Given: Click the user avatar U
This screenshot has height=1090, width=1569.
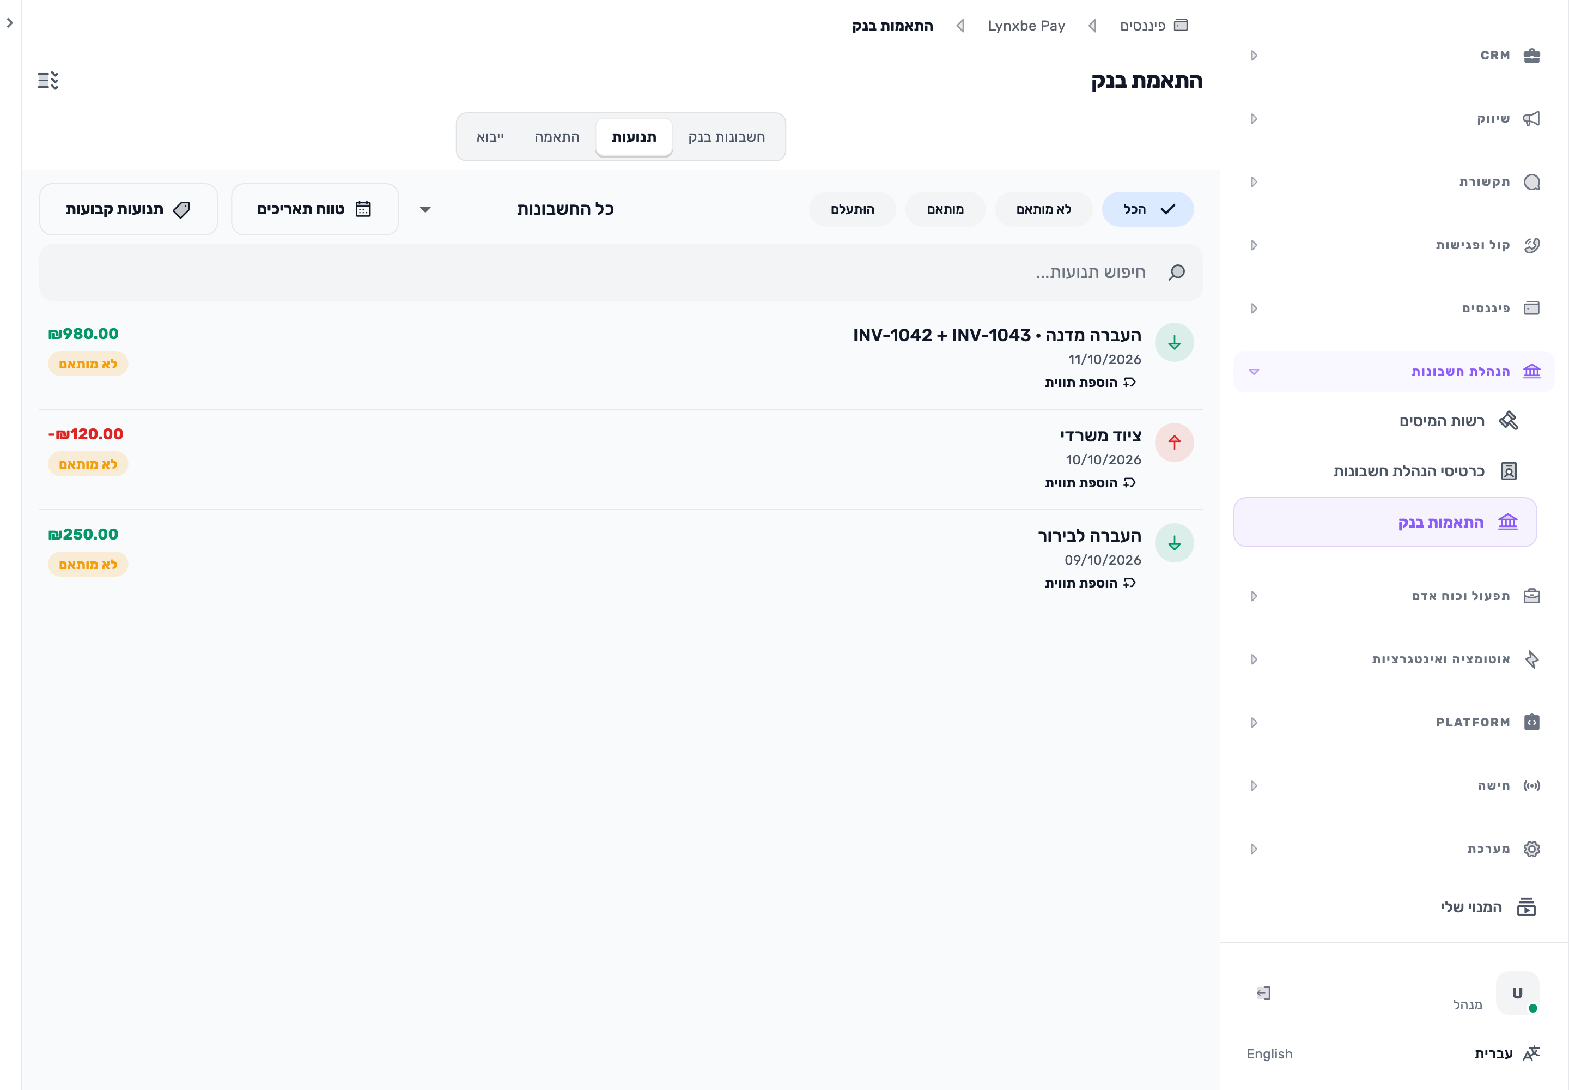Looking at the screenshot, I should pyautogui.click(x=1517, y=993).
